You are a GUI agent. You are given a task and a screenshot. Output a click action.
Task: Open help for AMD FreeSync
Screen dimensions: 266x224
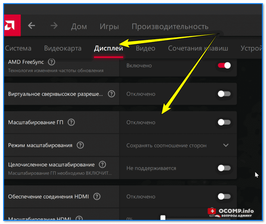(52, 62)
